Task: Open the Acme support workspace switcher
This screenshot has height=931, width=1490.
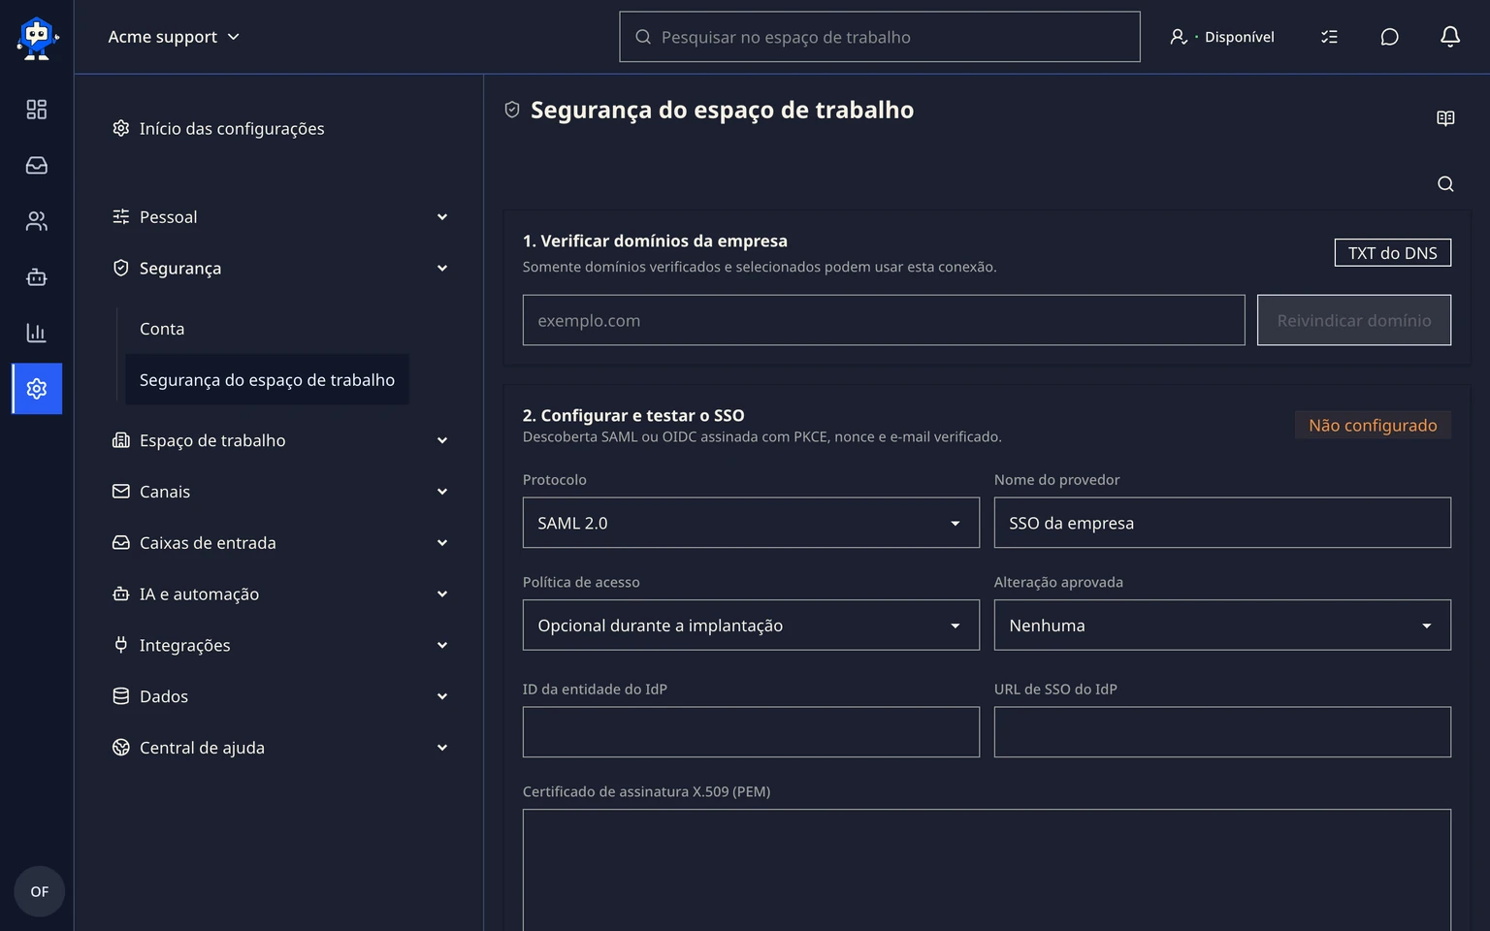Action: pos(174,37)
